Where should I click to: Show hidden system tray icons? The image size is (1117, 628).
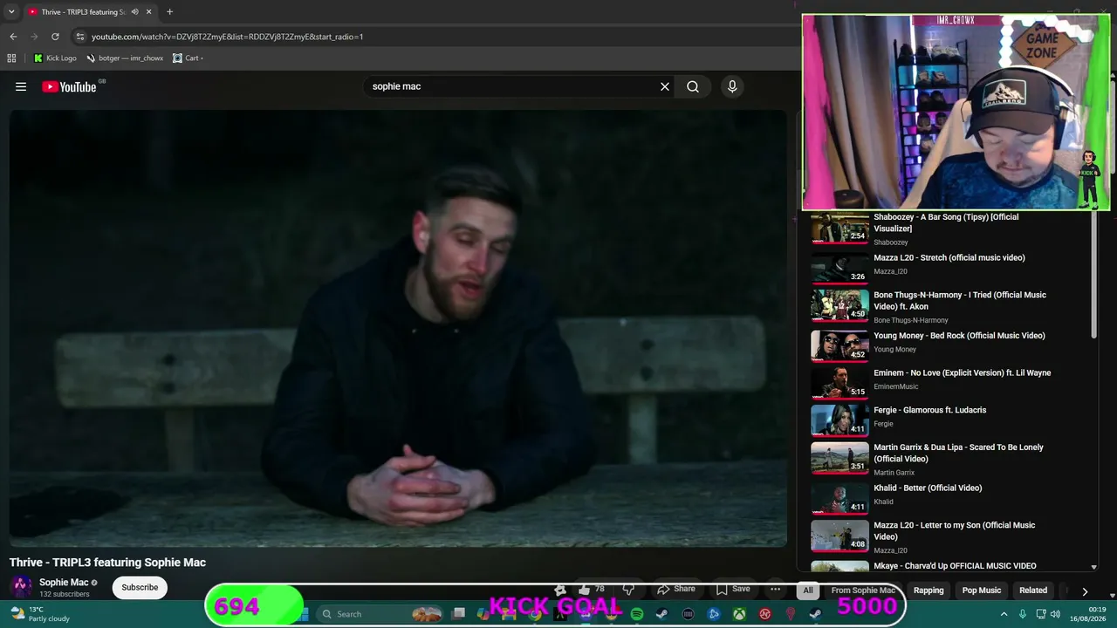1004,614
